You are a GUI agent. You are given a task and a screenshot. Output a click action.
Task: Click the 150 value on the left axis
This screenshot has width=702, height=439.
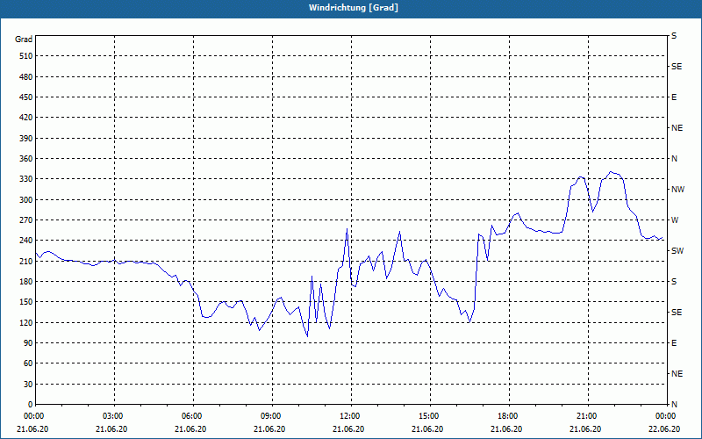(26, 301)
